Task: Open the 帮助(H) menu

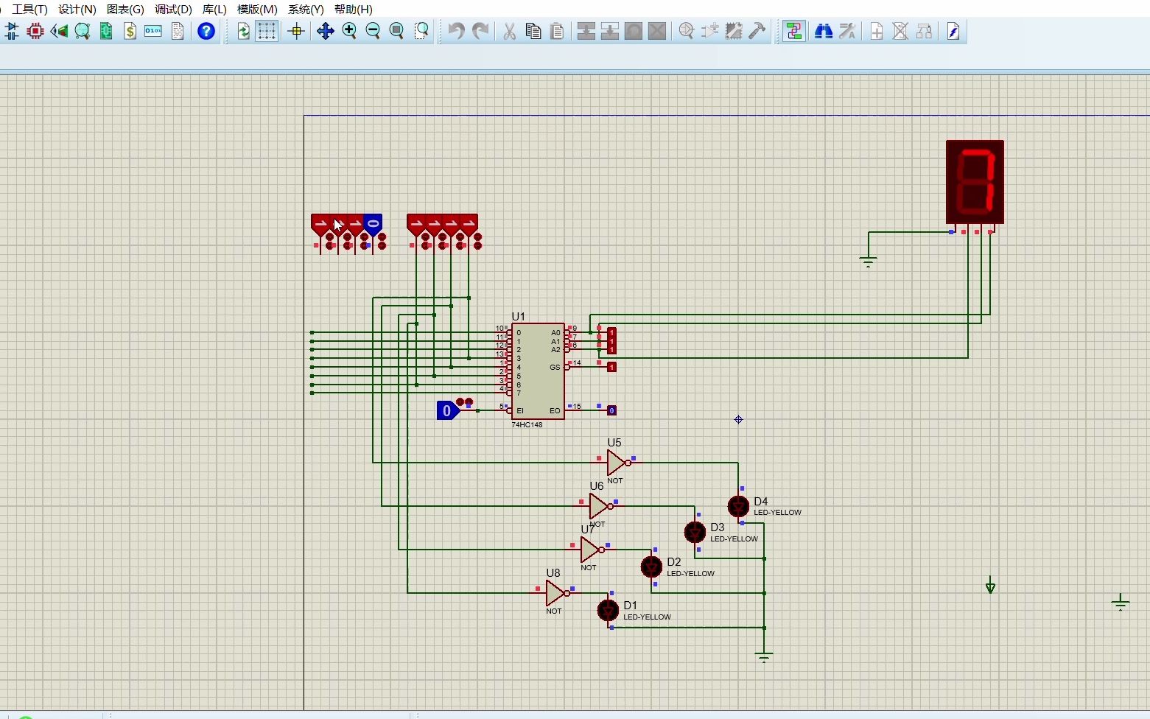Action: [354, 9]
